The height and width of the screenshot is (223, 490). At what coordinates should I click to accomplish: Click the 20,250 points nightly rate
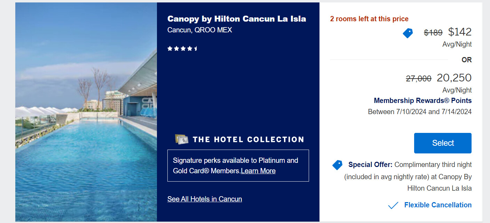(x=454, y=78)
